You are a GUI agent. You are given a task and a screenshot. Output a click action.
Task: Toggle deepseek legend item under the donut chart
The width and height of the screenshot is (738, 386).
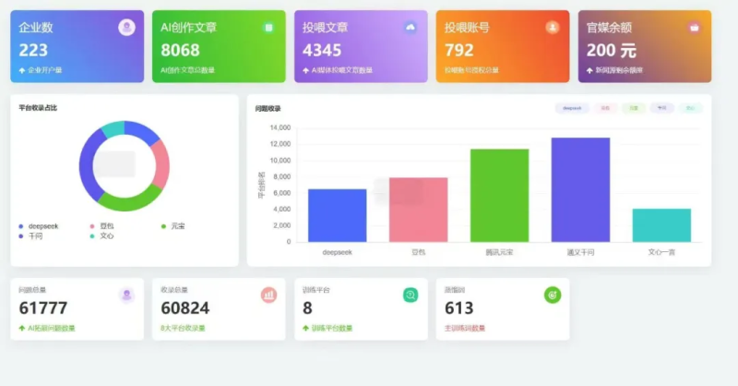pos(41,226)
